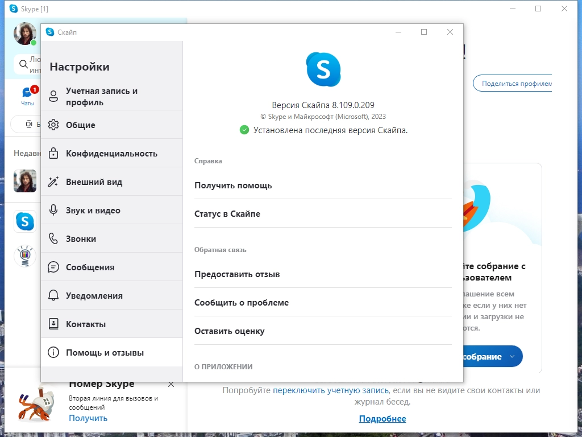Image resolution: width=582 pixels, height=437 pixels.
Task: Open the Skype contact in recent chats
Action: pyautogui.click(x=25, y=221)
